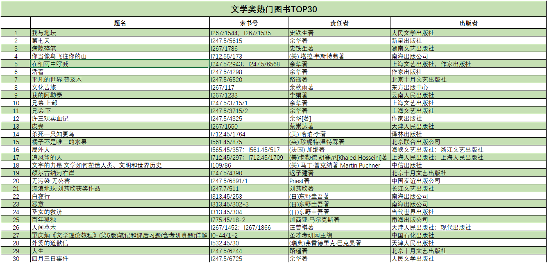
Task: Click publisher cell 中国石化出版社
Action: click(468, 236)
